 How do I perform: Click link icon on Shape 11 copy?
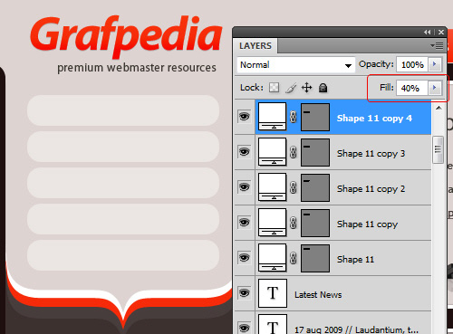pos(293,223)
